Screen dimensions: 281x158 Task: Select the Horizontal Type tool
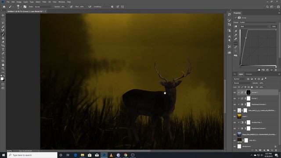tap(3, 50)
